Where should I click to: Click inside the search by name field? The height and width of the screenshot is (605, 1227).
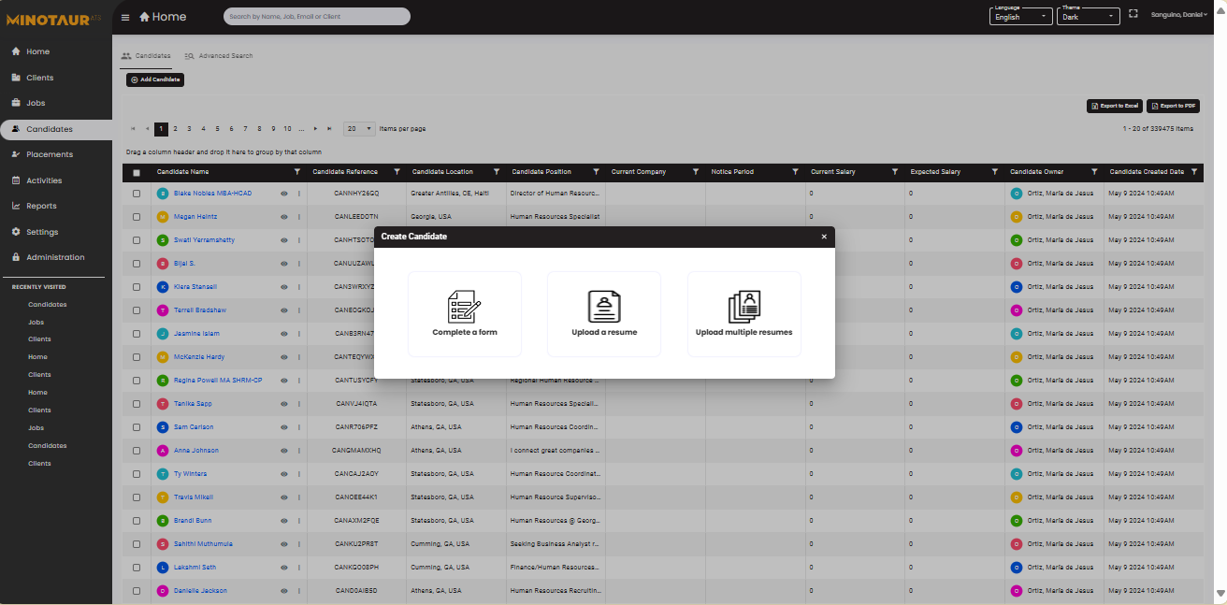click(x=316, y=16)
